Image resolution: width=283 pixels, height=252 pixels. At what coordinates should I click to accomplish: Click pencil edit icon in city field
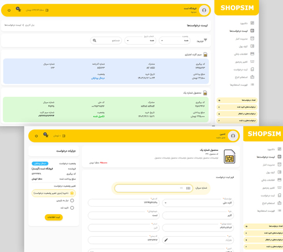click(x=166, y=240)
